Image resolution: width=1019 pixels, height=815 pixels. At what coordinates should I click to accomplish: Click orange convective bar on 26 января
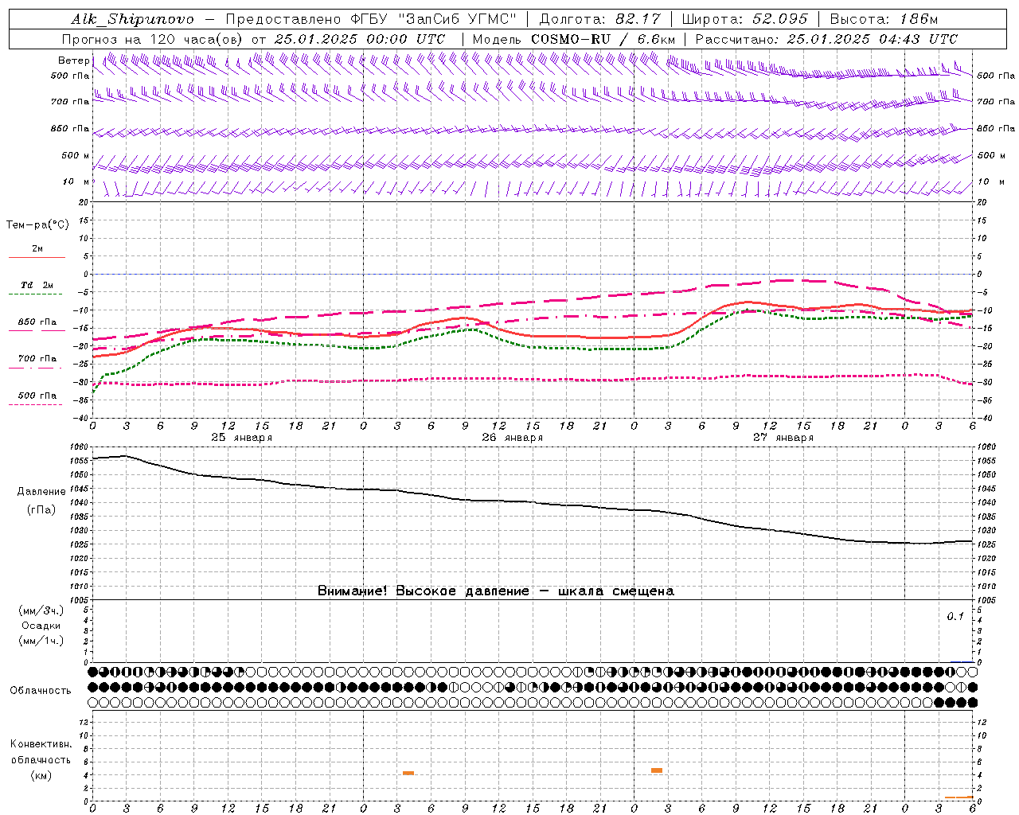[408, 773]
